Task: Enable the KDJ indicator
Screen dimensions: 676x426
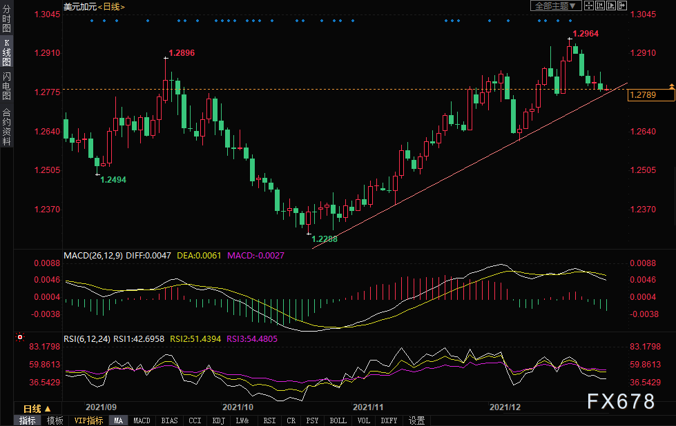Action: tap(218, 420)
